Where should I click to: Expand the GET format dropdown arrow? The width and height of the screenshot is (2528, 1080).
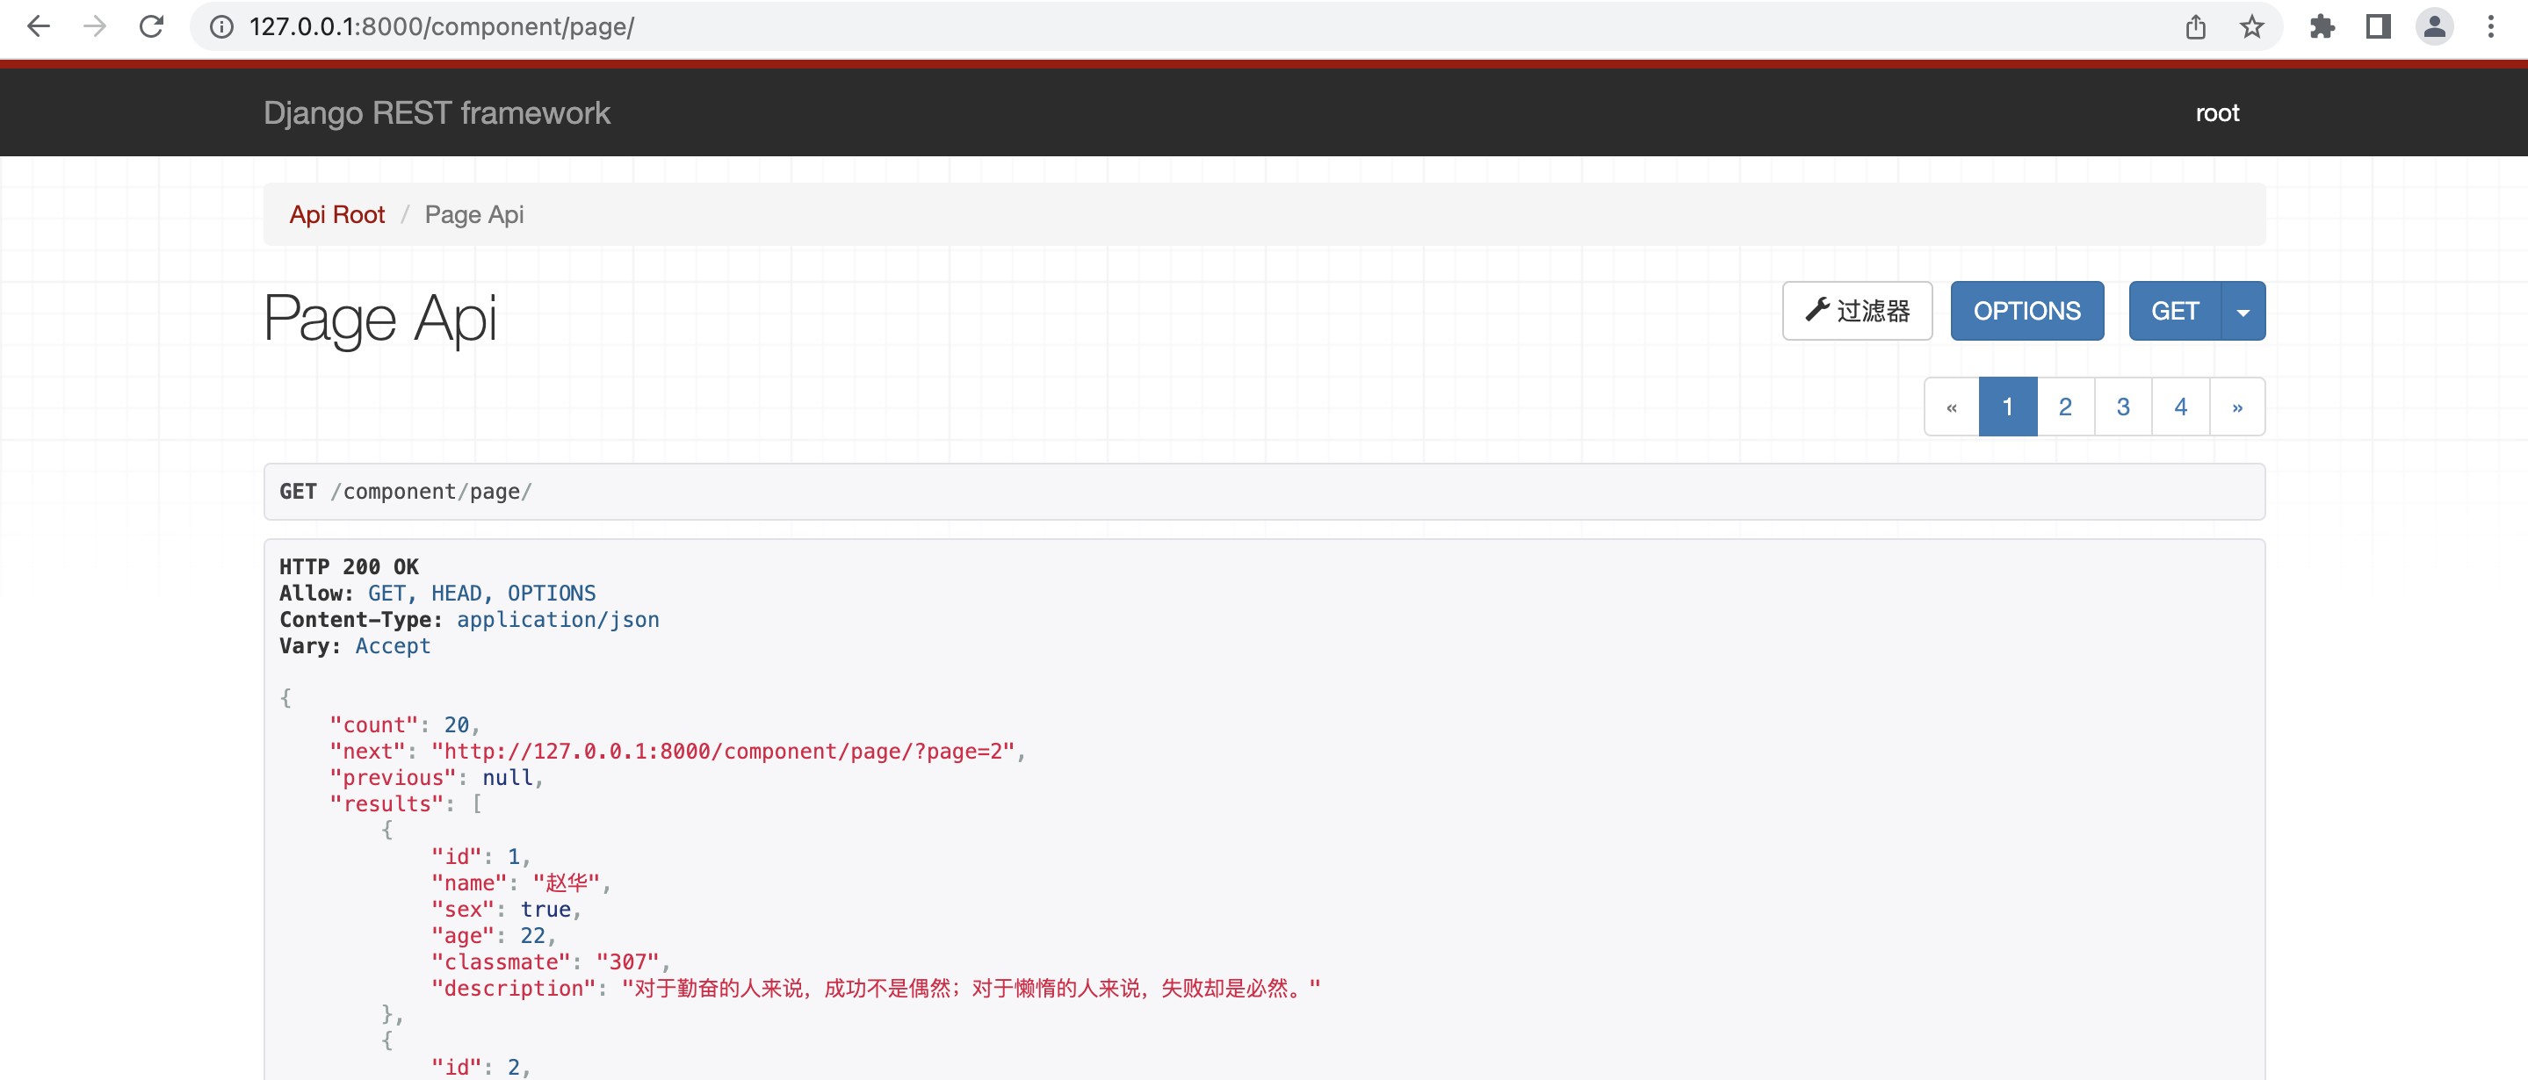click(x=2243, y=312)
